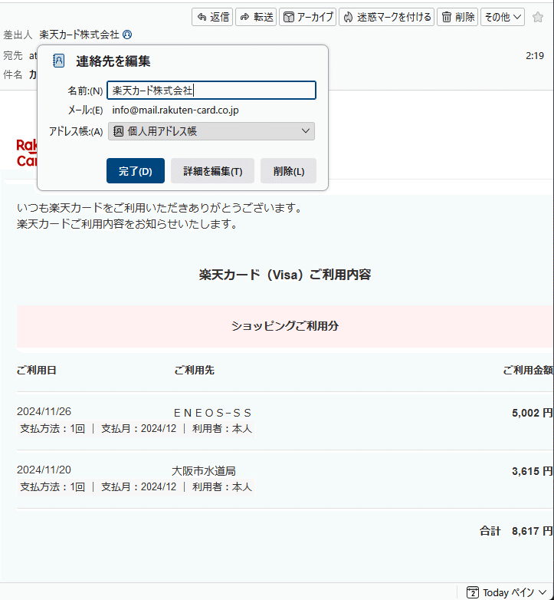Click sender name 楽天カード株式会社 in header

[79, 35]
